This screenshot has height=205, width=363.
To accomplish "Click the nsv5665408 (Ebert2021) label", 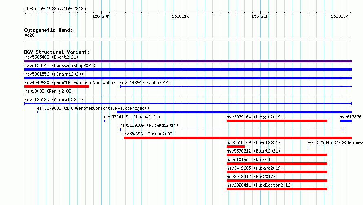I will (x=51, y=57).
